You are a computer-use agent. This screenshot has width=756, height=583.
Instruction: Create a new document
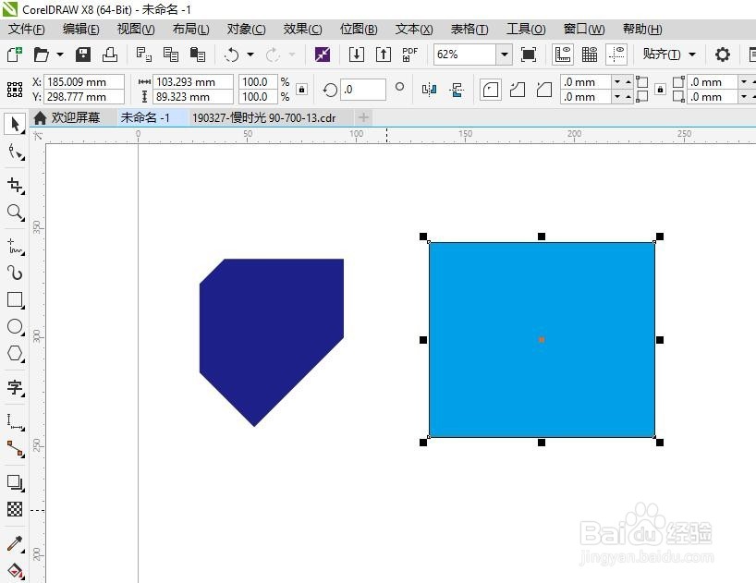tap(15, 55)
